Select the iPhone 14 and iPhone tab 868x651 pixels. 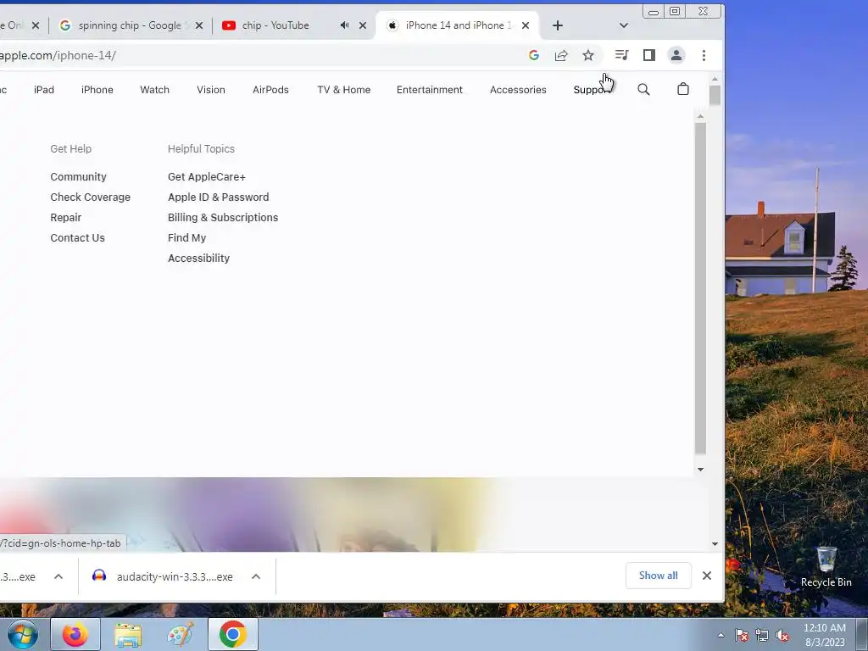458,25
